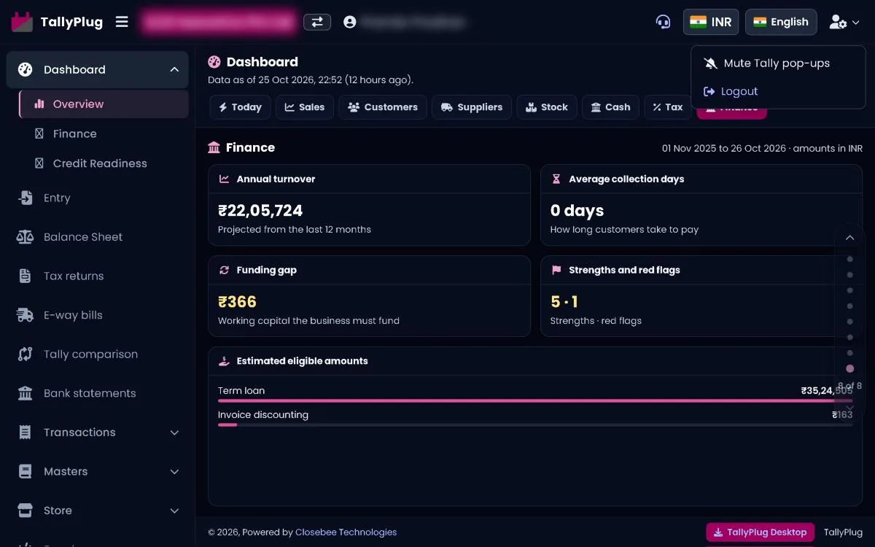
Task: Open the user settings dropdown
Action: (844, 23)
